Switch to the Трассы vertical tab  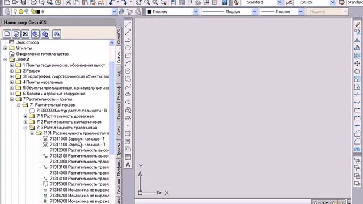coord(119,148)
